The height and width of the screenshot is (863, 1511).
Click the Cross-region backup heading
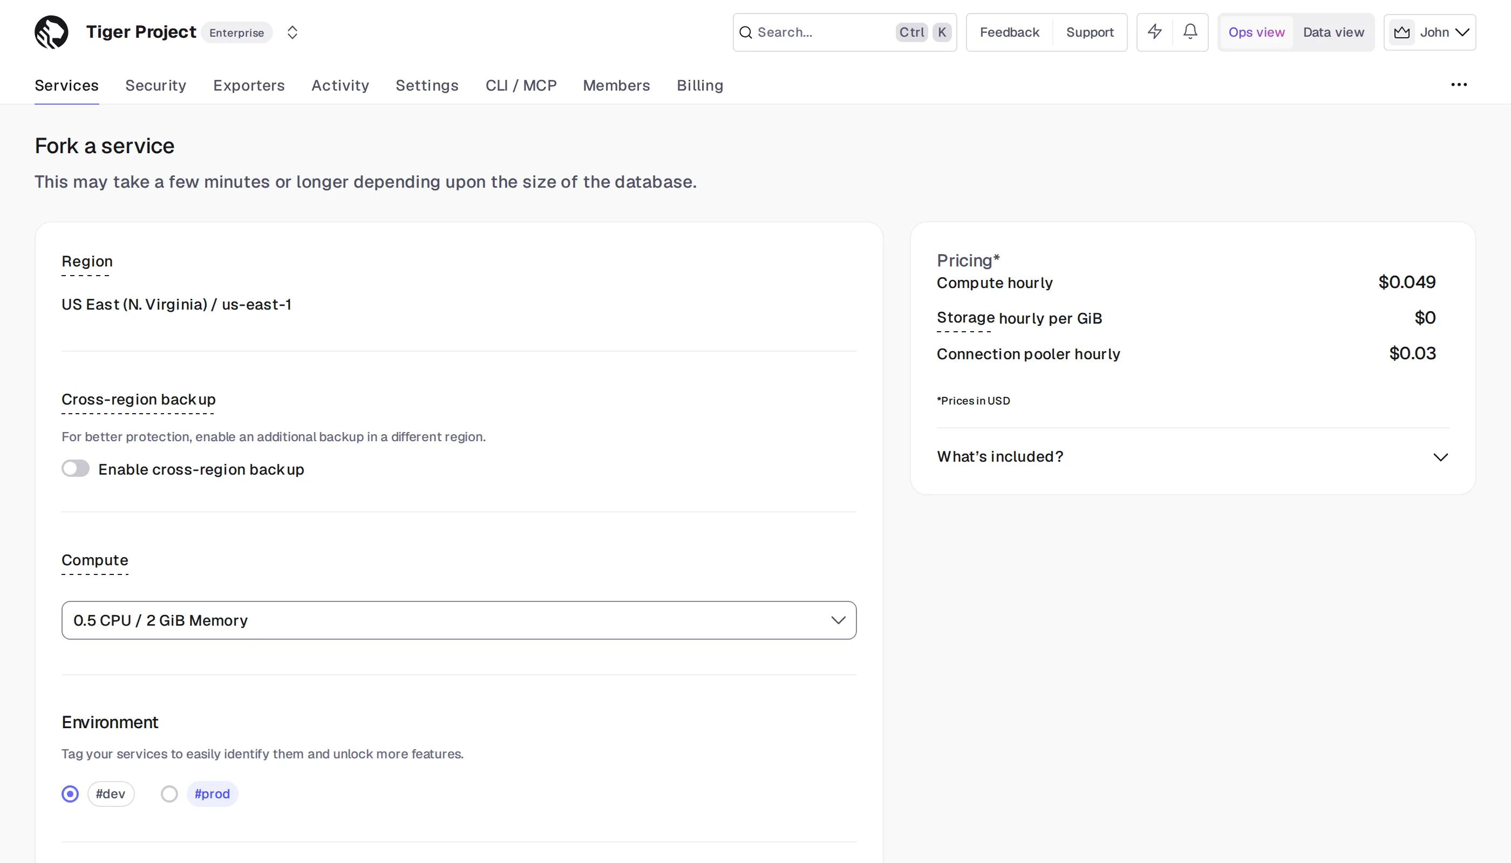tap(138, 400)
